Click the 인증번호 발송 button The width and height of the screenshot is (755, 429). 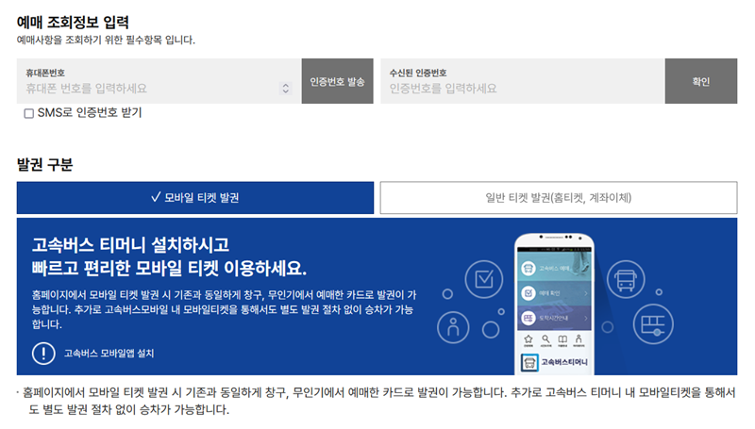point(337,81)
